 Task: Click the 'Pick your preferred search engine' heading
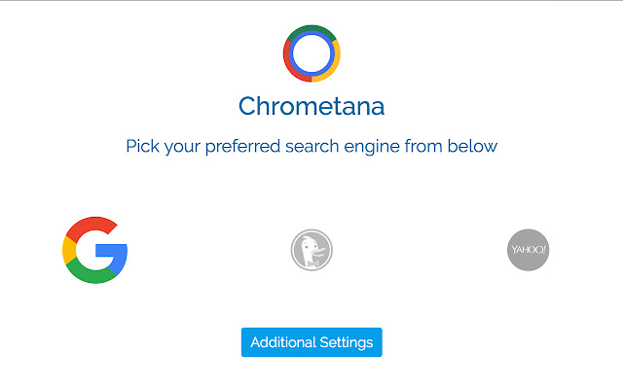pyautogui.click(x=311, y=147)
